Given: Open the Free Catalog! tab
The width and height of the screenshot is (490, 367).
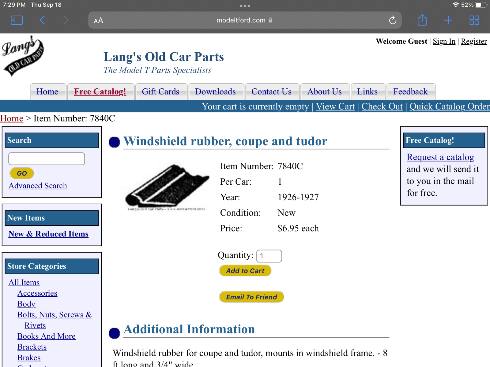Looking at the screenshot, I should [x=100, y=91].
